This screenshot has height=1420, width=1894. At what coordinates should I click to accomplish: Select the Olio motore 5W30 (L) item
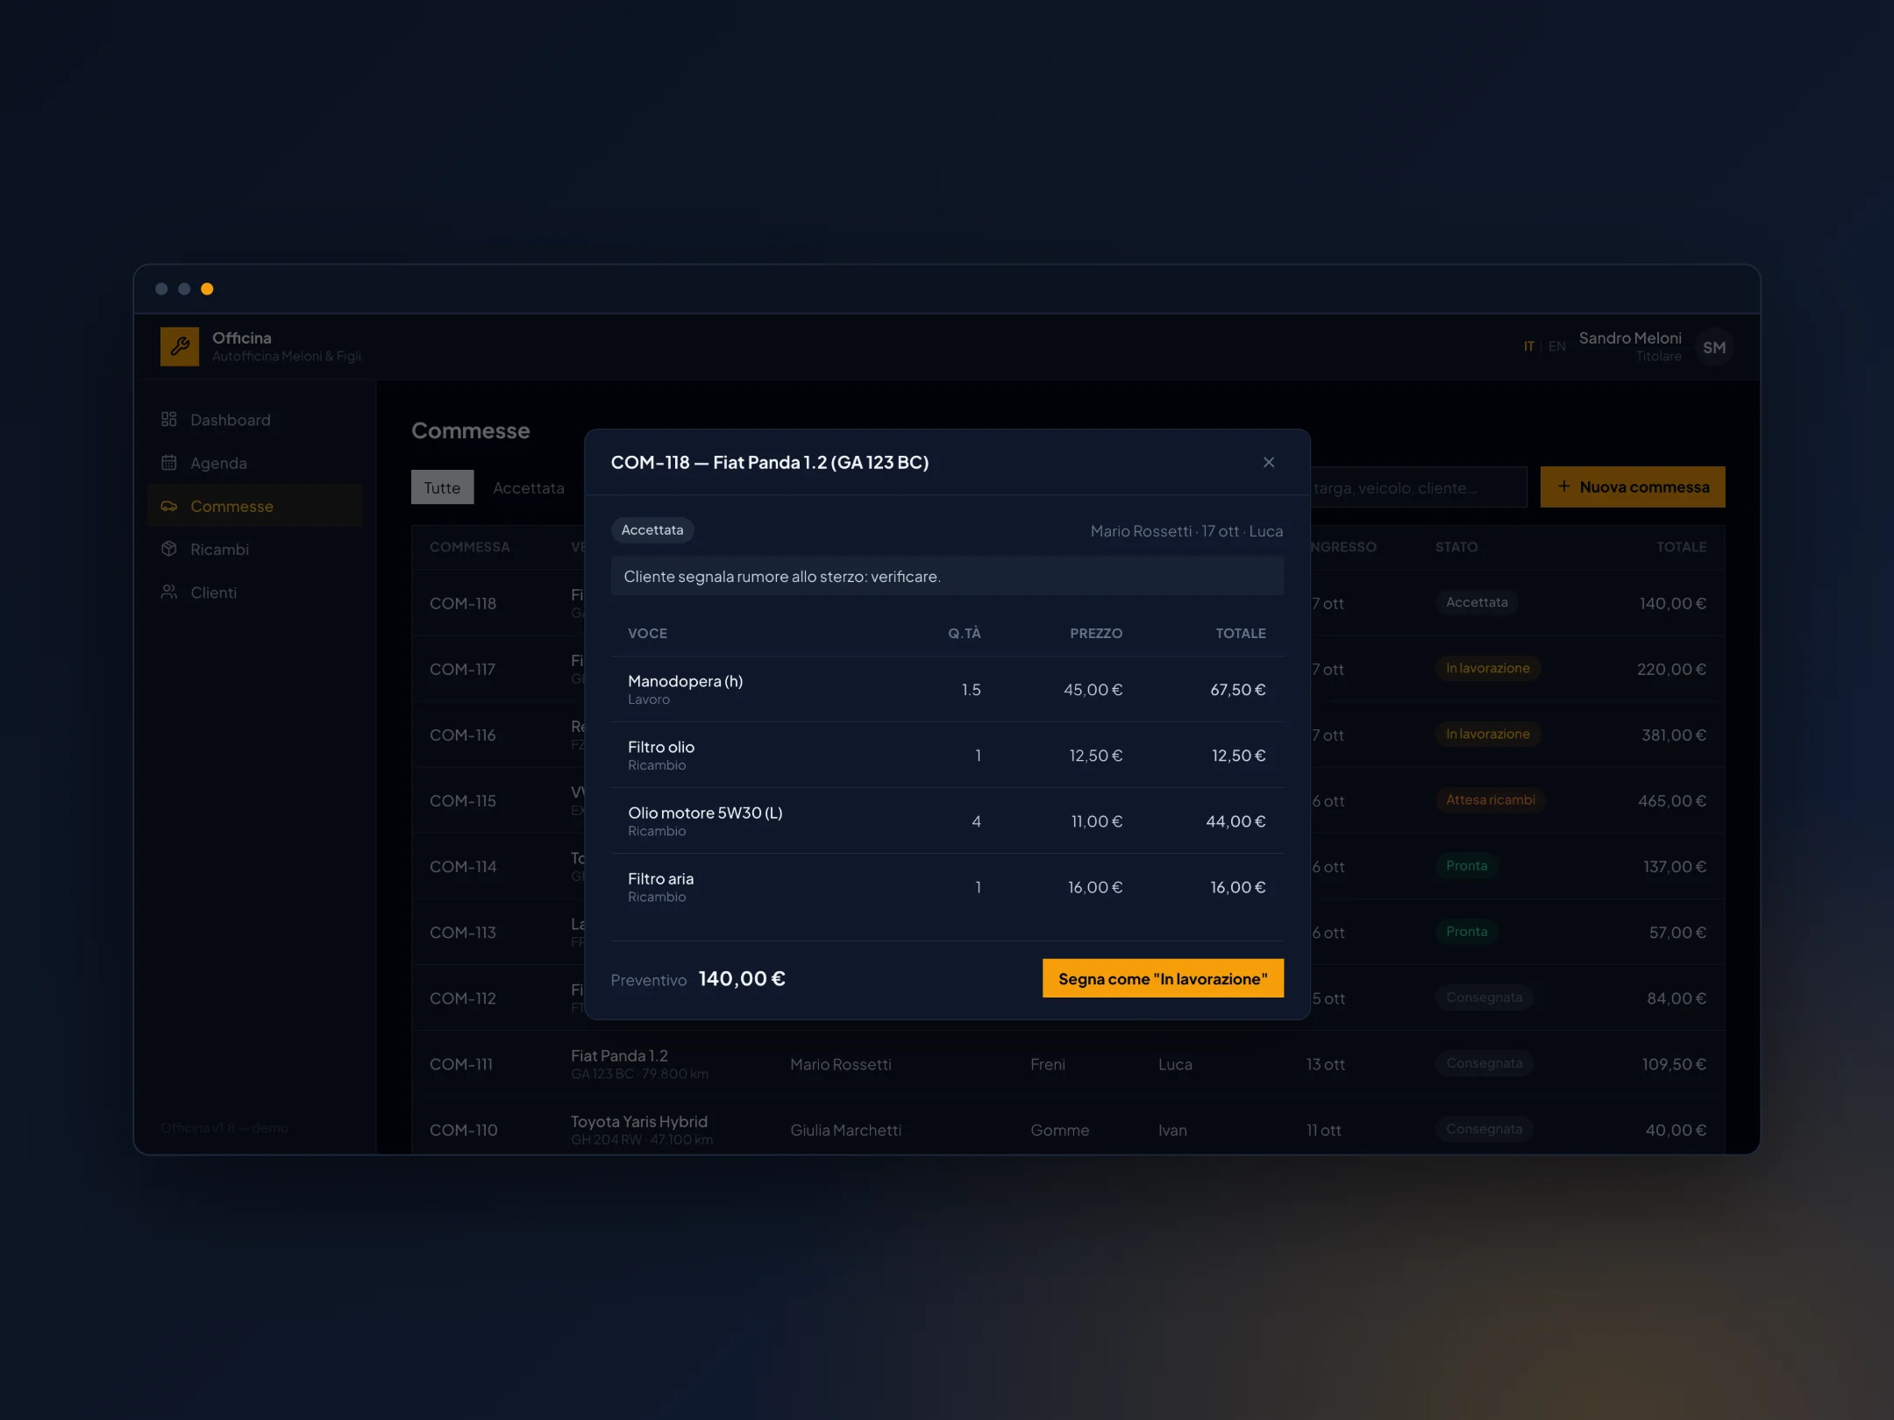point(947,820)
